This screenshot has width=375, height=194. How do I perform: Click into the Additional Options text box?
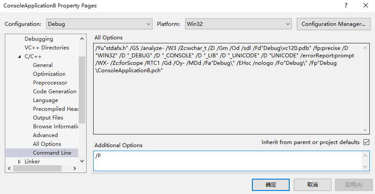tap(226, 161)
